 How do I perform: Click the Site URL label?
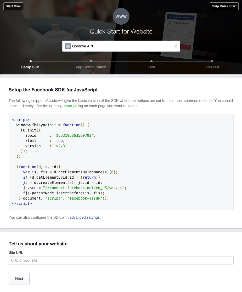pos(16,252)
